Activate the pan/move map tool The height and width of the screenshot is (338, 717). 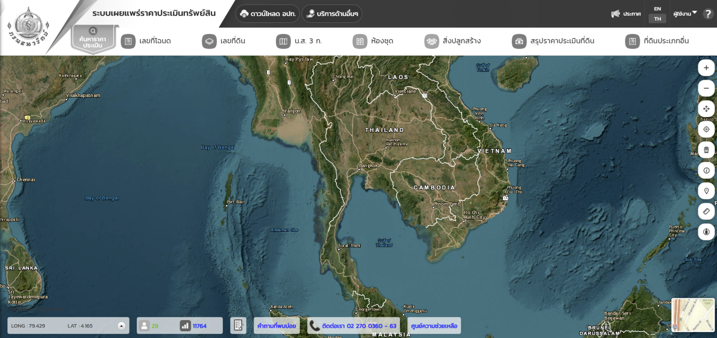(x=706, y=109)
